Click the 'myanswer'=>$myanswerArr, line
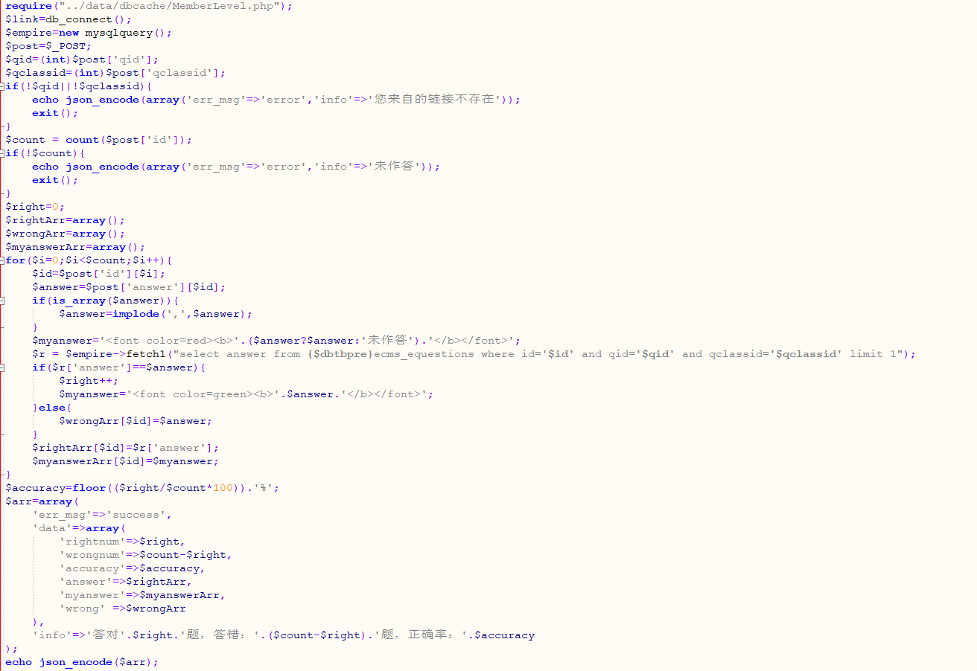Image resolution: width=977 pixels, height=671 pixels. click(142, 595)
